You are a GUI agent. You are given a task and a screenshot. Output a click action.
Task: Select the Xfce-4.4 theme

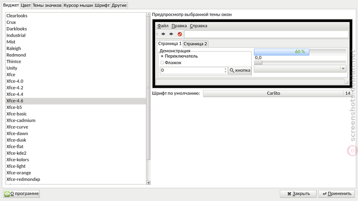76,94
